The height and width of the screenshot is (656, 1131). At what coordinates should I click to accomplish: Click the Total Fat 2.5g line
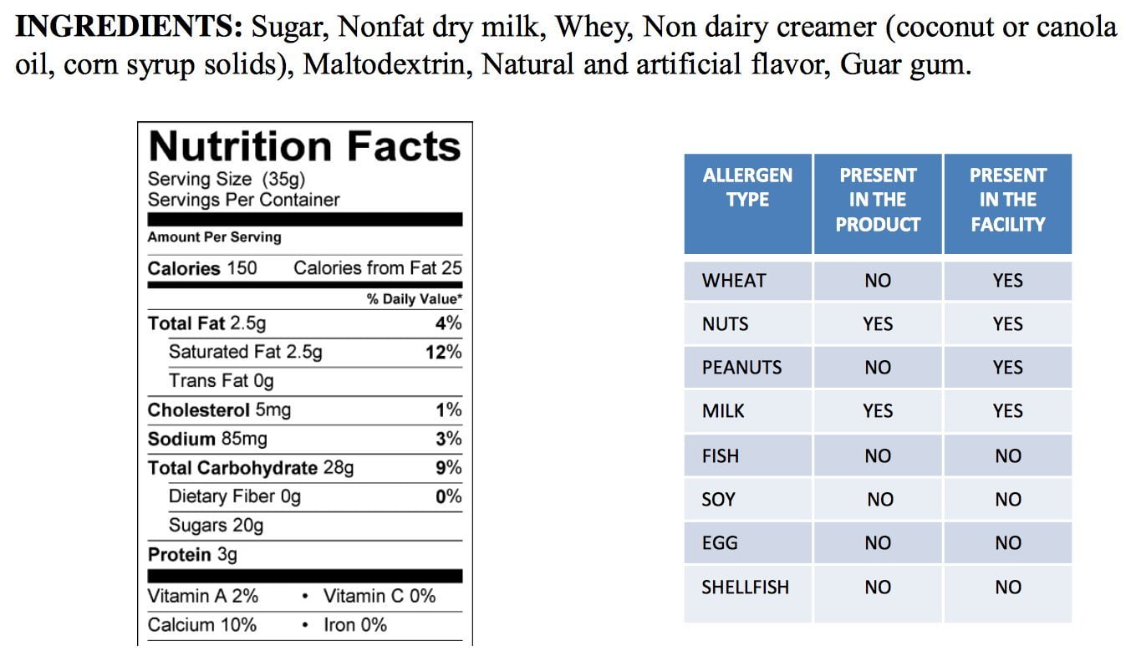pyautogui.click(x=206, y=323)
